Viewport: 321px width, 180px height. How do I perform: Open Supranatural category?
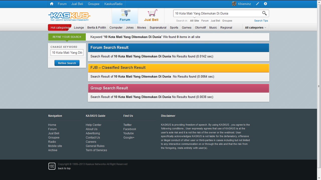[x=158, y=27]
